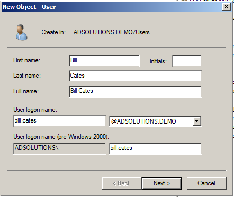The image size is (234, 197).
Task: Click the Next > button
Action: (x=161, y=183)
